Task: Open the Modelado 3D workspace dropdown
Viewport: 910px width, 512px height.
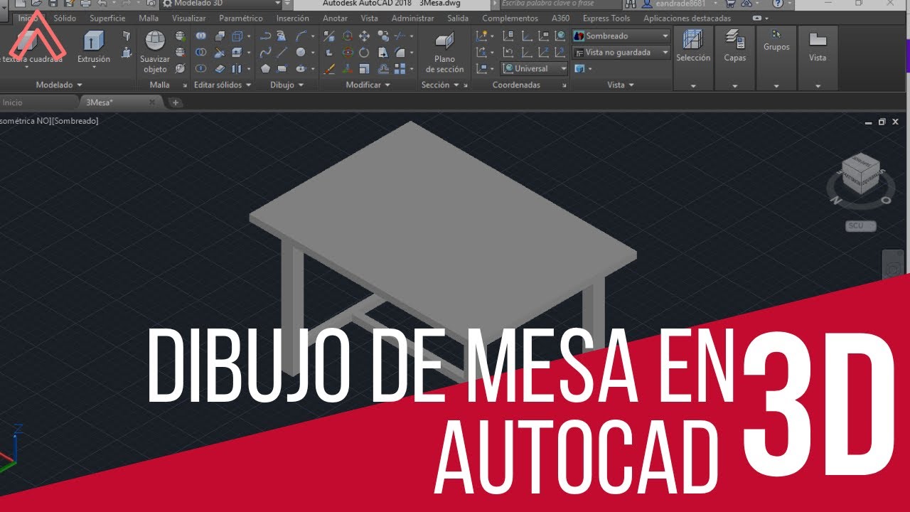Action: pos(223,4)
